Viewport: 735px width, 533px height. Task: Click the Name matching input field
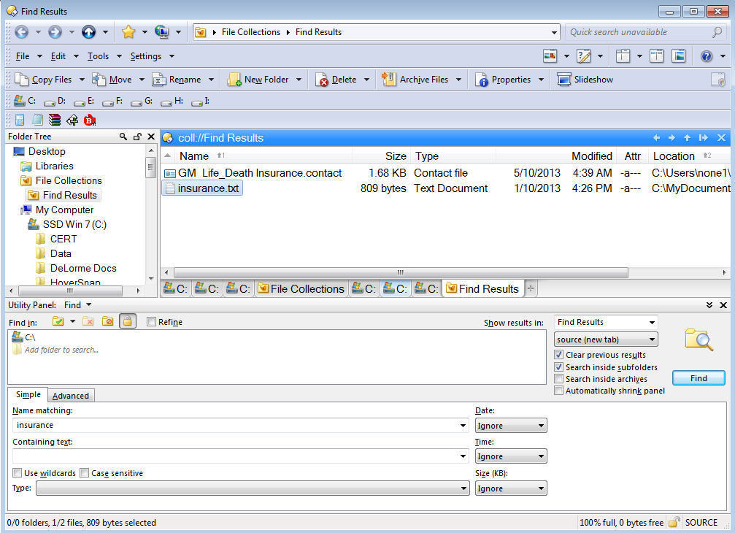coord(240,425)
